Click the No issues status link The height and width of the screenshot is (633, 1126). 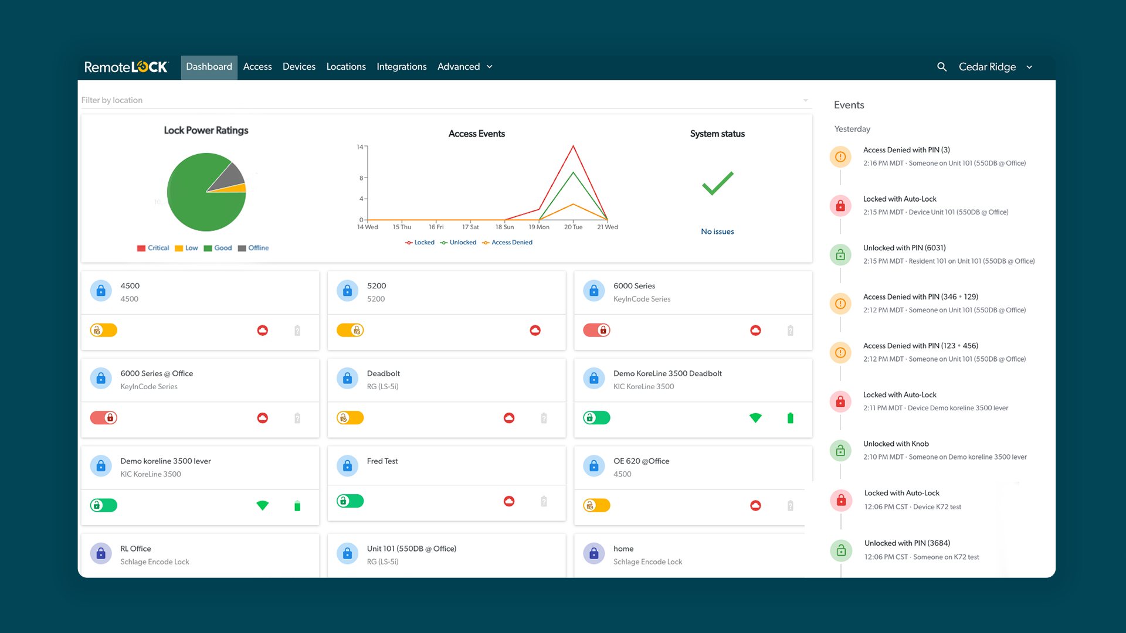coord(717,231)
